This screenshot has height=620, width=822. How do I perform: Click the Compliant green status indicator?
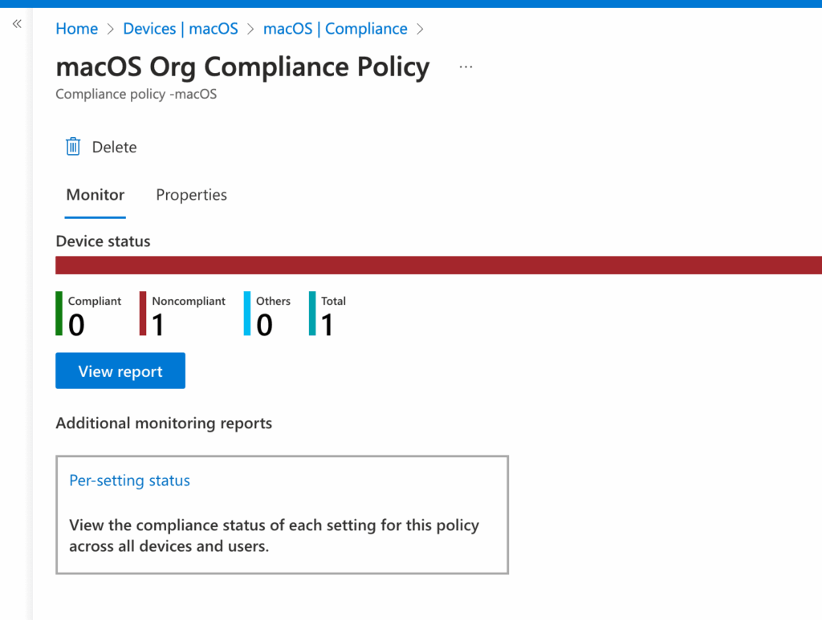59,314
